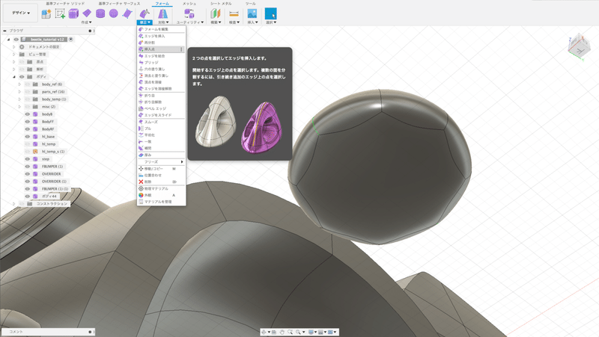The width and height of the screenshot is (599, 337).
Task: Open the 対称 (Symmetry) dropdown
Action: point(164,22)
